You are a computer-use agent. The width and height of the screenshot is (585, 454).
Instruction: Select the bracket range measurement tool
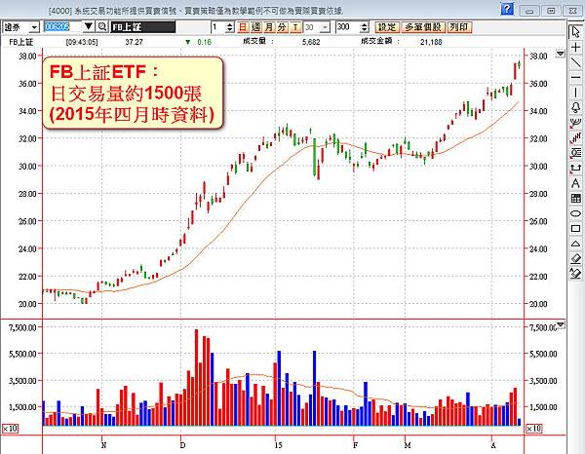575,168
